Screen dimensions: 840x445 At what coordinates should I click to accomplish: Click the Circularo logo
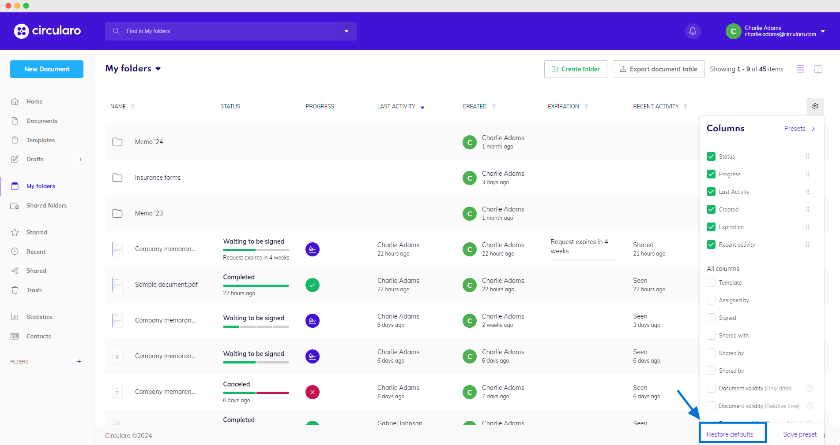(47, 31)
